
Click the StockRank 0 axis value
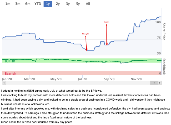[x=160, y=74]
